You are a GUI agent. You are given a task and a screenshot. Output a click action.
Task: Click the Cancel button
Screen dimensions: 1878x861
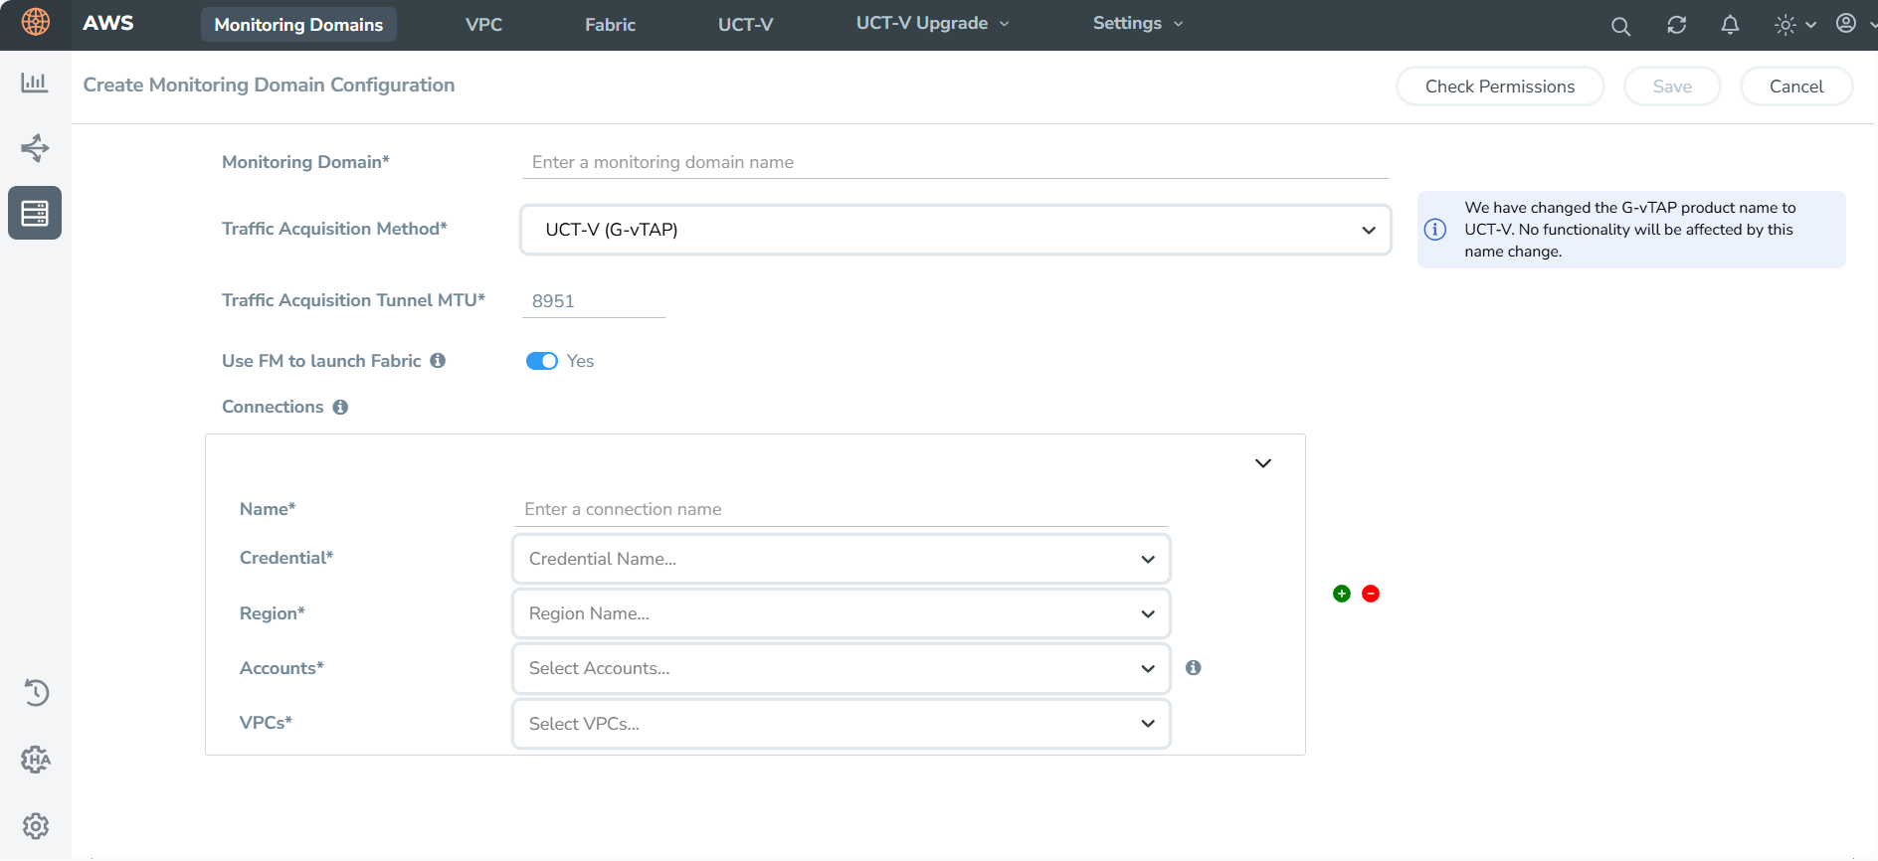click(x=1795, y=86)
